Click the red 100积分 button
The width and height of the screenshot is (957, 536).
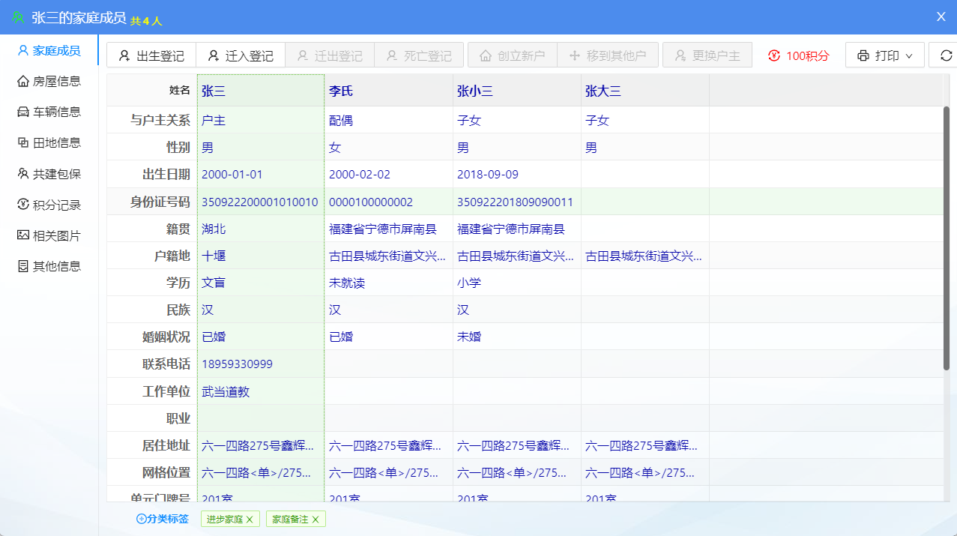799,55
